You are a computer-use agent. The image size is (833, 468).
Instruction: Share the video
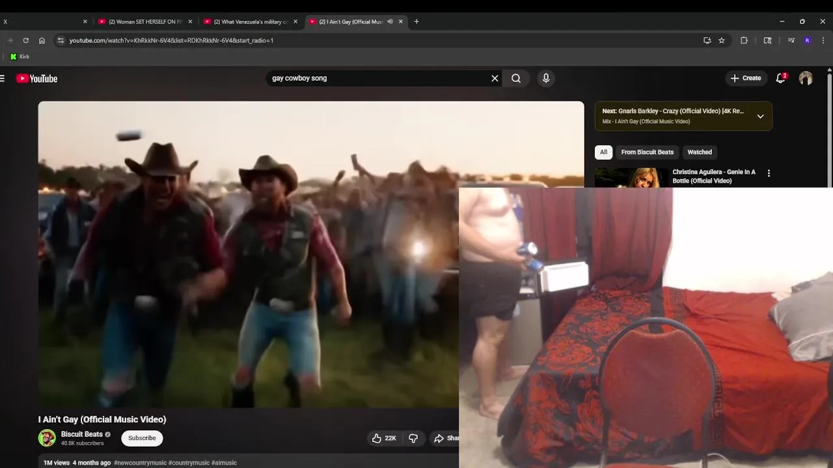coord(446,438)
